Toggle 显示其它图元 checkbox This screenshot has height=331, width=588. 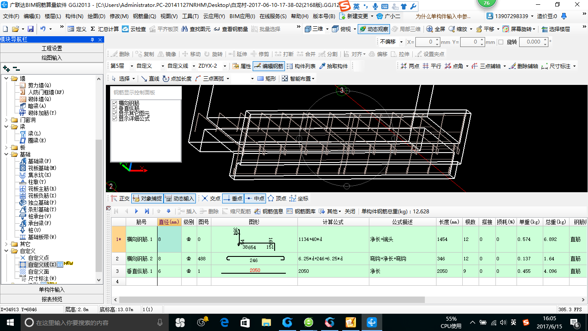(115, 113)
